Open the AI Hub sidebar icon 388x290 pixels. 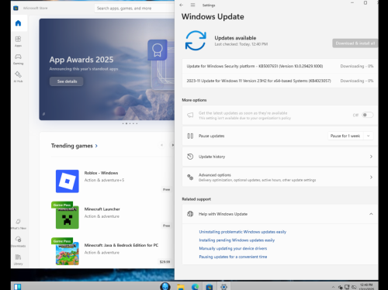[18, 77]
